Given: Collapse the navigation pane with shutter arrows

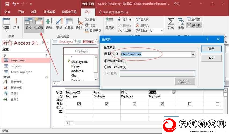Looking at the screenshot, I should pyautogui.click(x=48, y=43).
